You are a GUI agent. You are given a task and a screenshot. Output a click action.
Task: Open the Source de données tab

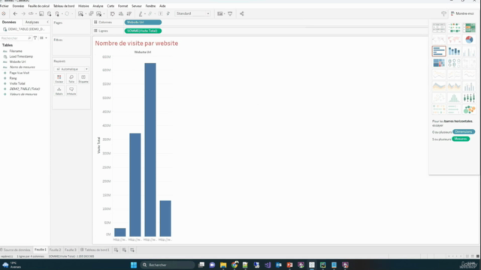15,250
